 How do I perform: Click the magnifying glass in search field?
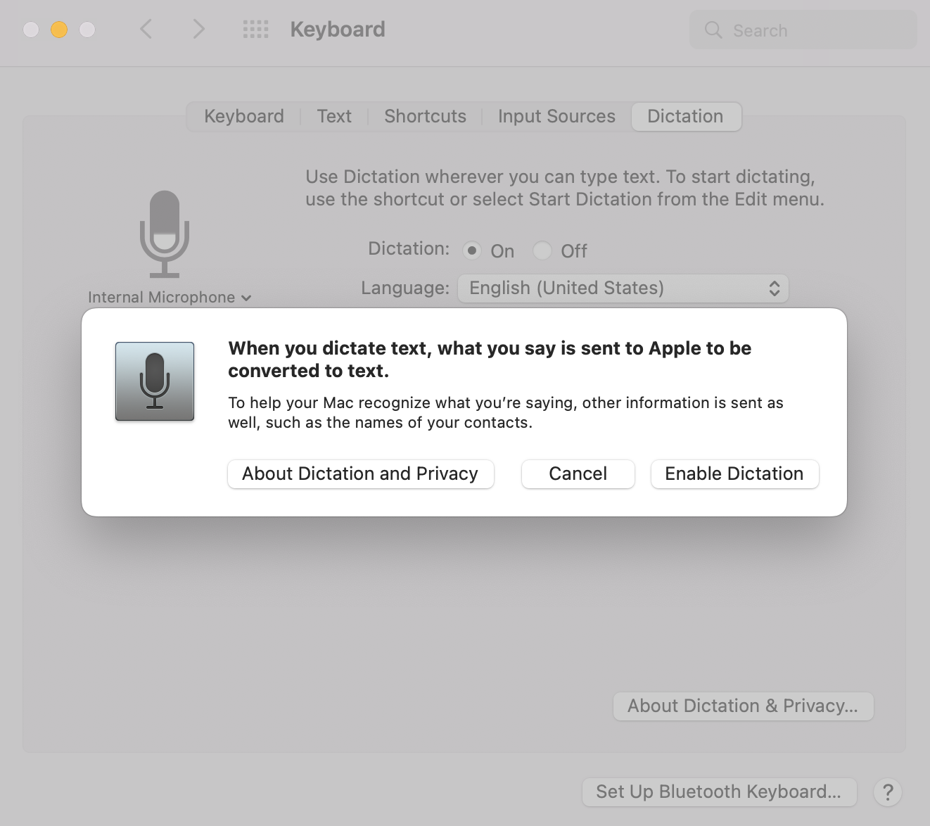[713, 30]
